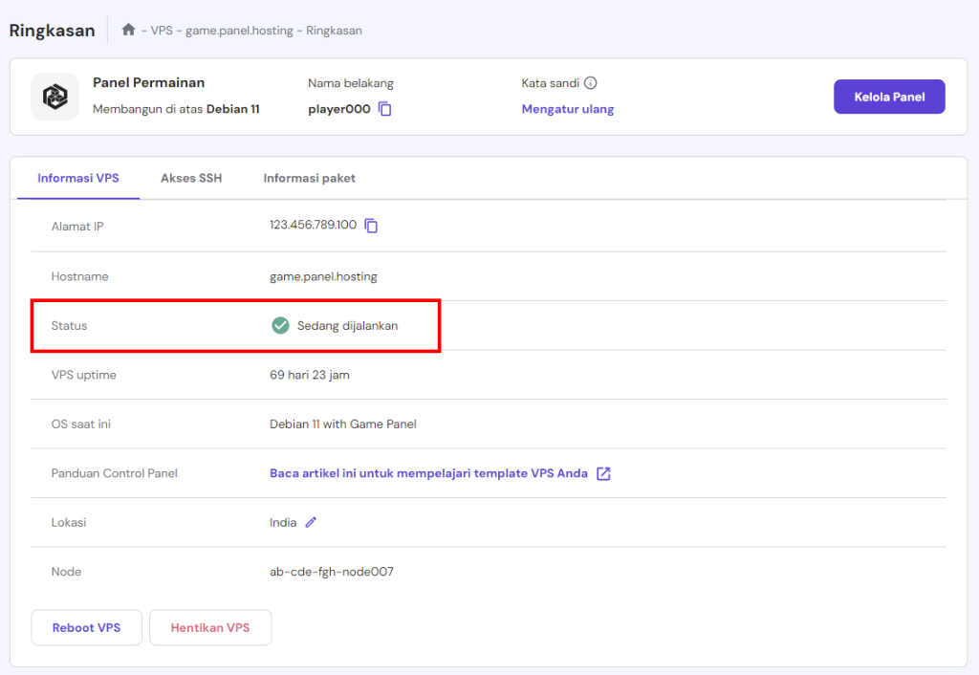The image size is (979, 675).
Task: Click the home icon in breadcrumb
Action: pos(129,30)
